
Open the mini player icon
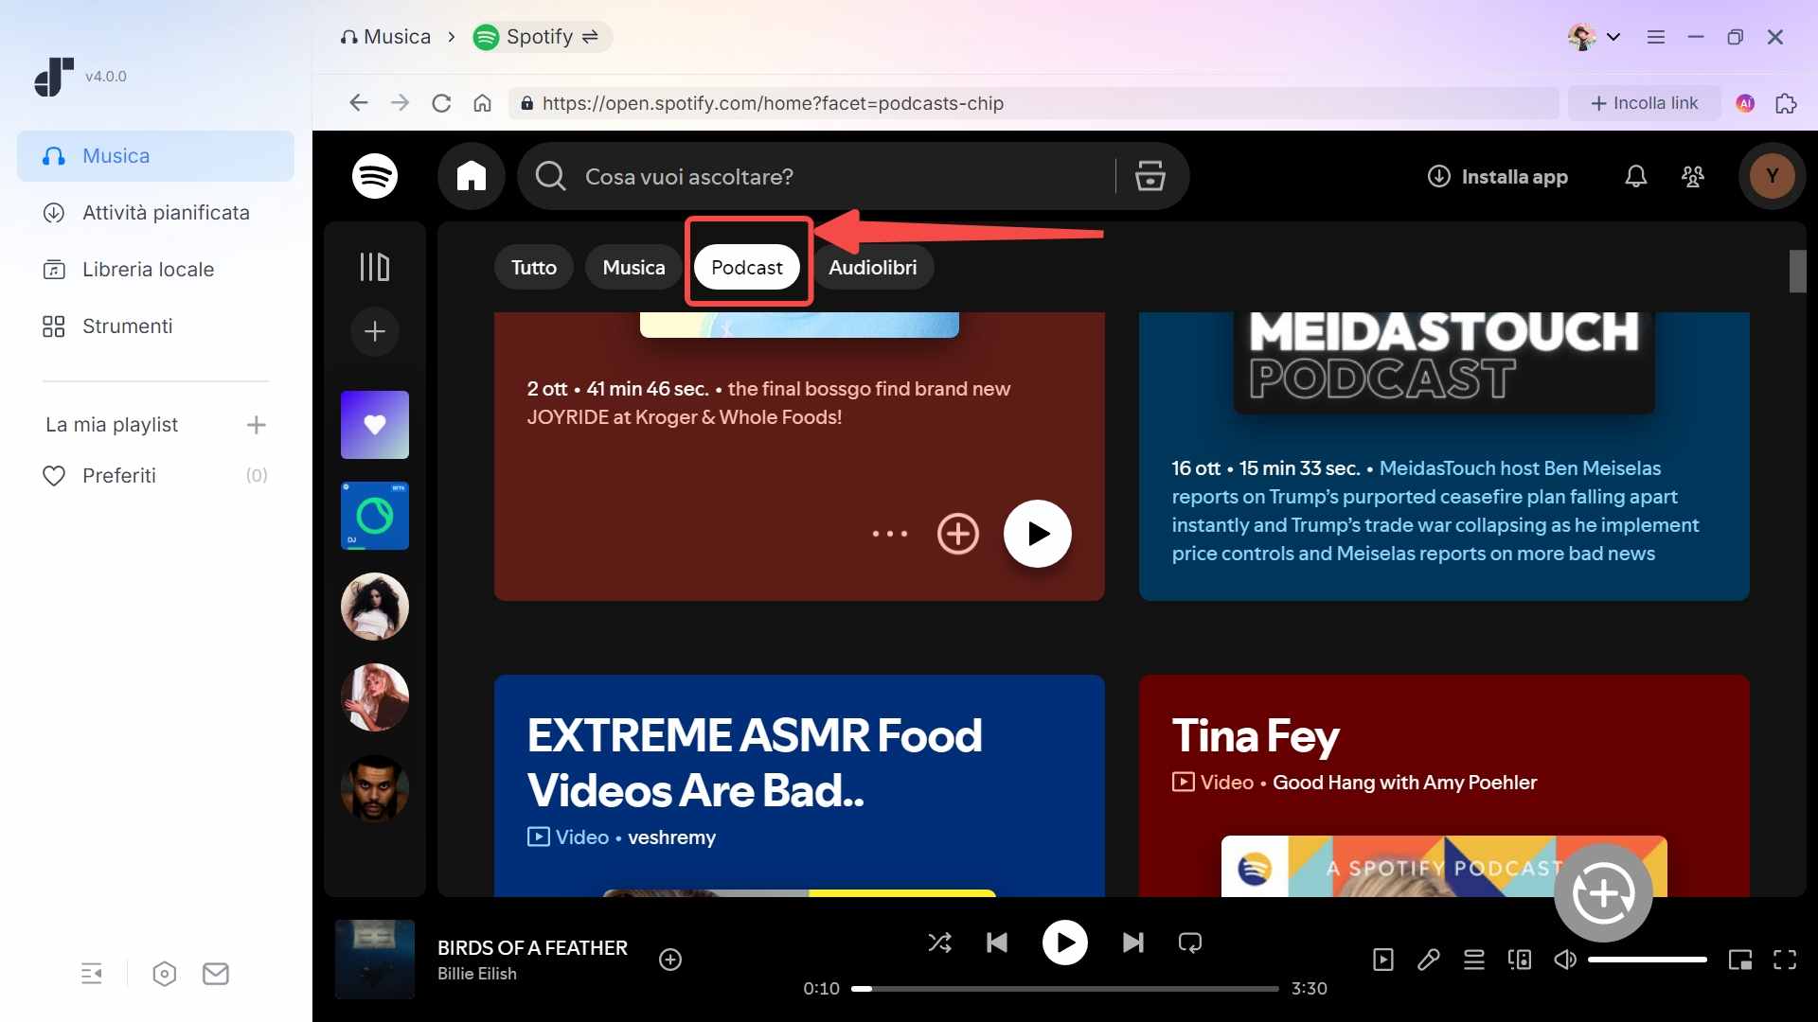pyautogui.click(x=1739, y=960)
